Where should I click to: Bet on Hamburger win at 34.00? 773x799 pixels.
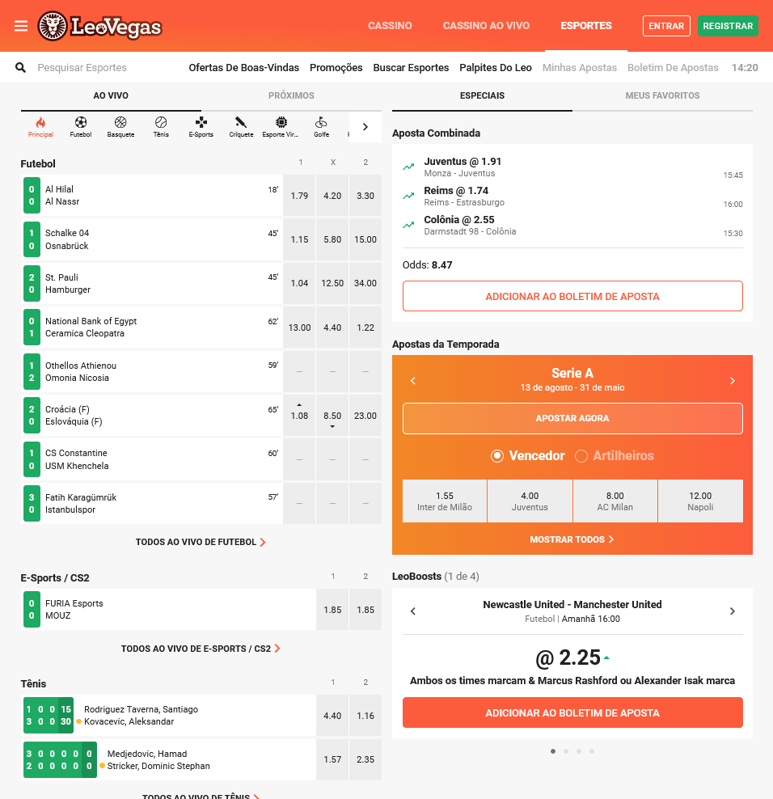[x=365, y=283]
